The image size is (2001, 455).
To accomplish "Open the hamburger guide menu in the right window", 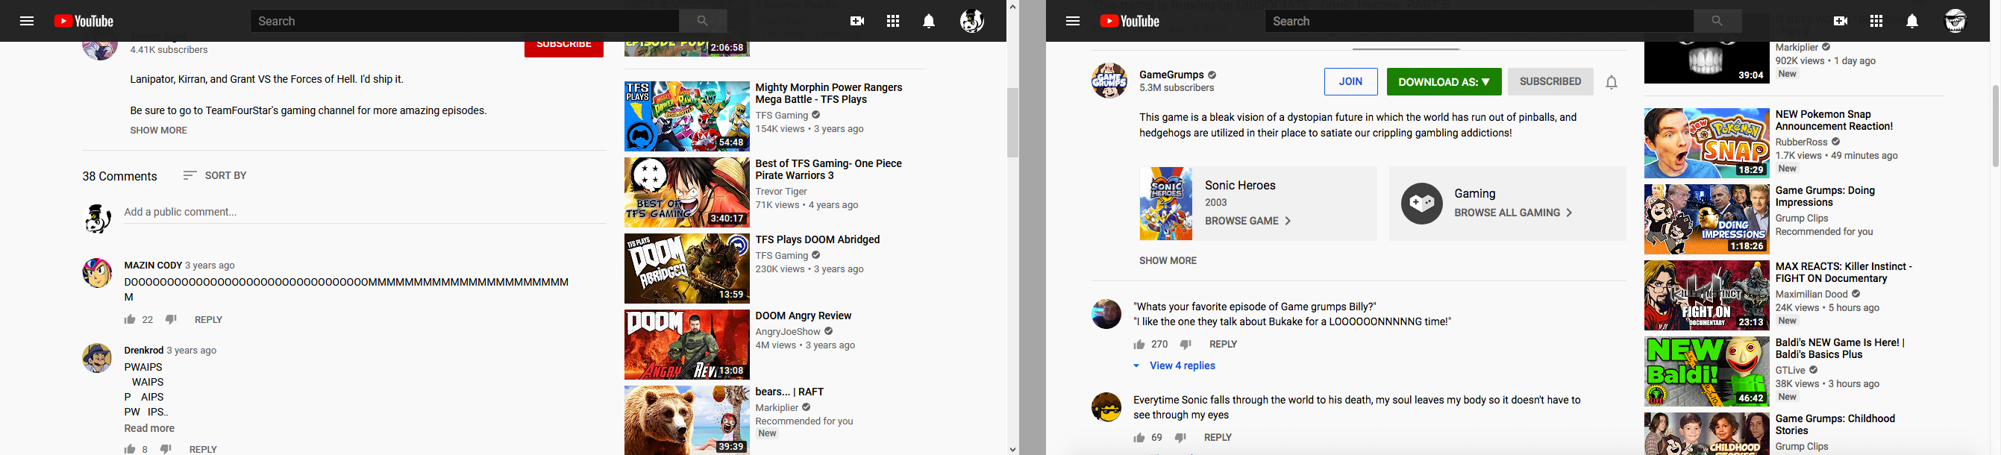I will point(1073,21).
